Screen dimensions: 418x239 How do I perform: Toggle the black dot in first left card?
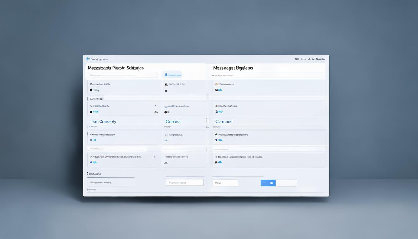(x=91, y=90)
